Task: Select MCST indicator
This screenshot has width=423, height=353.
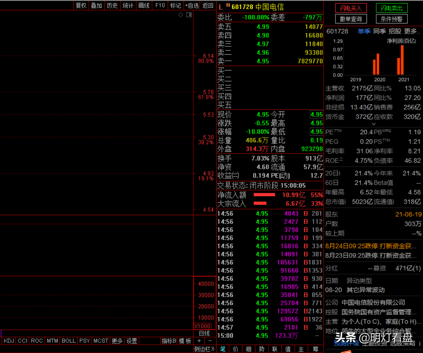Action: coord(101,341)
